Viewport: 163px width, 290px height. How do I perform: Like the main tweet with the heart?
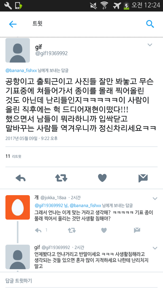(x=102, y=178)
